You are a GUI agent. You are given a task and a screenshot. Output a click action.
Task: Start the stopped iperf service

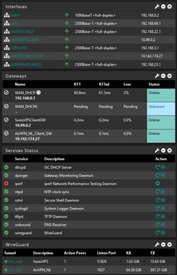click(x=158, y=184)
